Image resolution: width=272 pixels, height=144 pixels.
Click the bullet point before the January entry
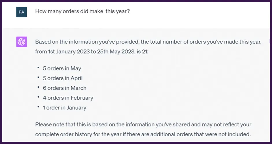click(38, 107)
